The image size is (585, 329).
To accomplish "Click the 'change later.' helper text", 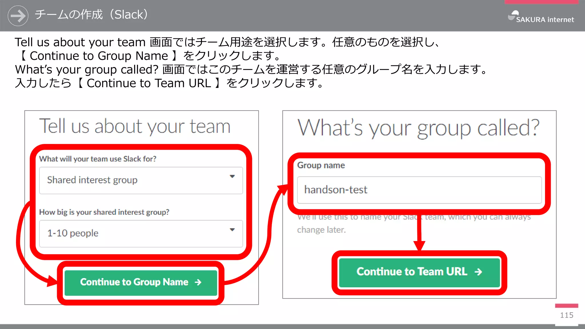I will pos(321,230).
